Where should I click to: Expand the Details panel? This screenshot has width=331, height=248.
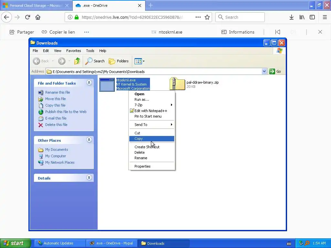[89, 178]
